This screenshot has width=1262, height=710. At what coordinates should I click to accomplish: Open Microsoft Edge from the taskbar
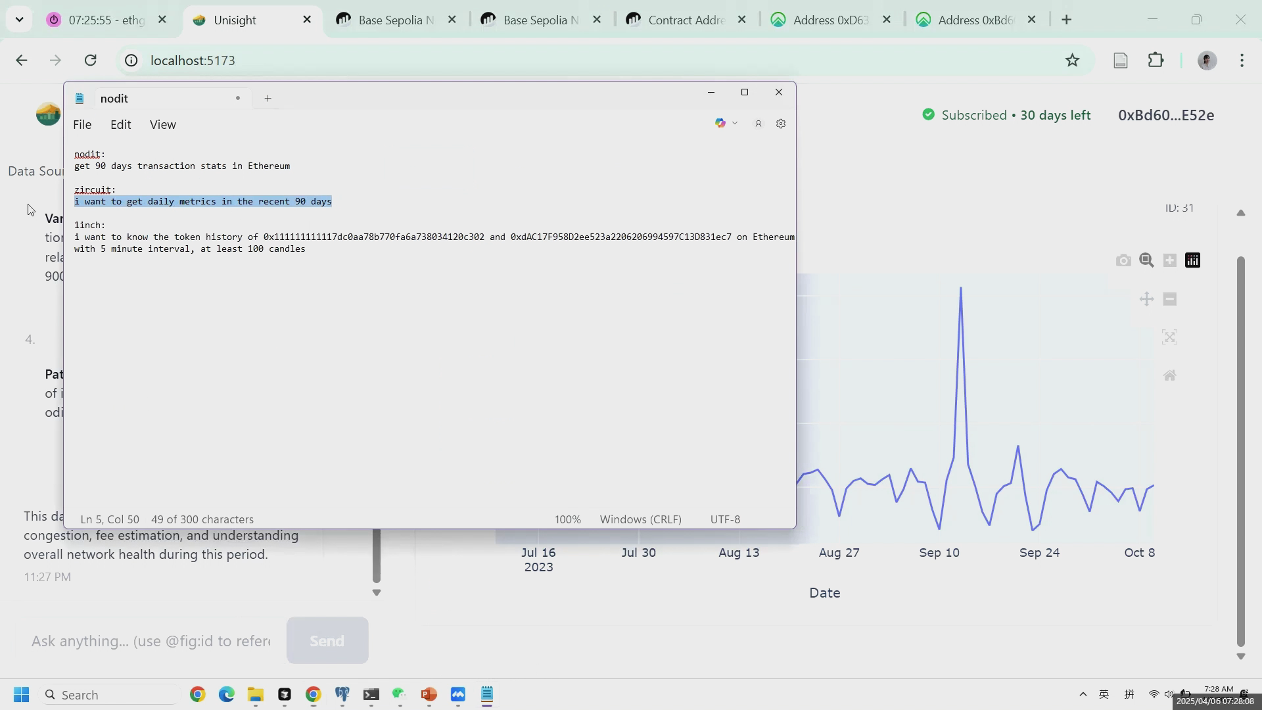(226, 695)
